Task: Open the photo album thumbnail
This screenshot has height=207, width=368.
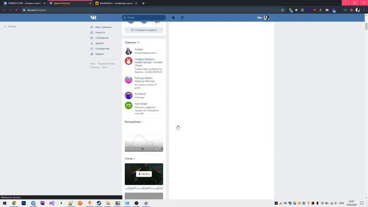Action: click(x=144, y=139)
